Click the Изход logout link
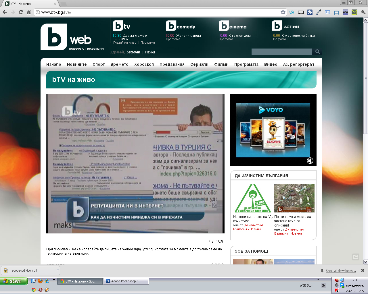The height and width of the screenshot is (294, 368). 150,52
